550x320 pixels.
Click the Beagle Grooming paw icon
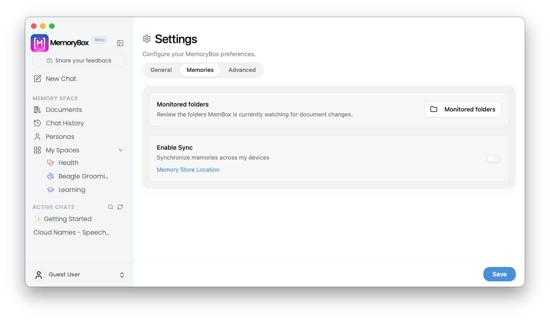coord(50,176)
